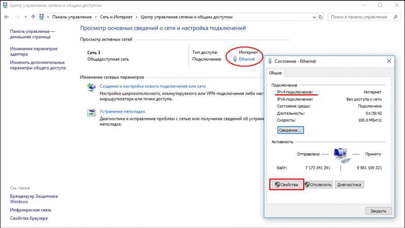Click the up one level arrow
Image resolution: width=405 pixels, height=228 pixels.
(33, 17)
